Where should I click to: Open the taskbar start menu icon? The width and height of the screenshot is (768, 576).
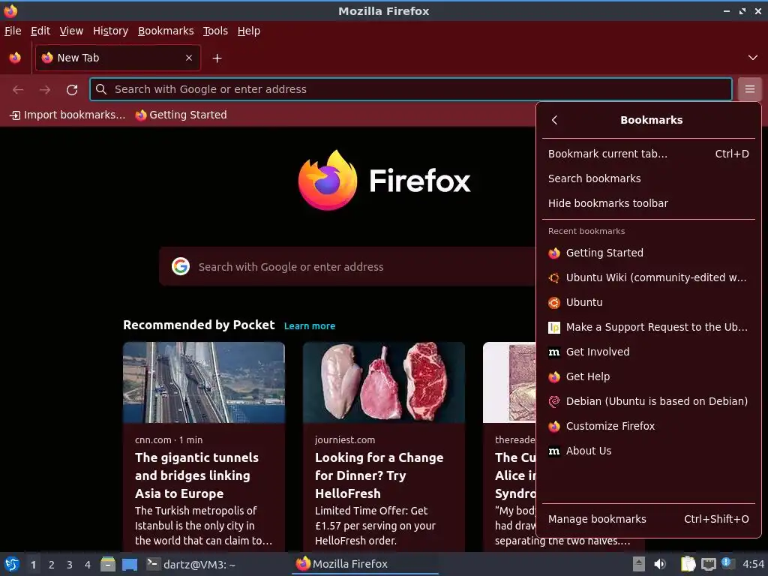click(12, 564)
